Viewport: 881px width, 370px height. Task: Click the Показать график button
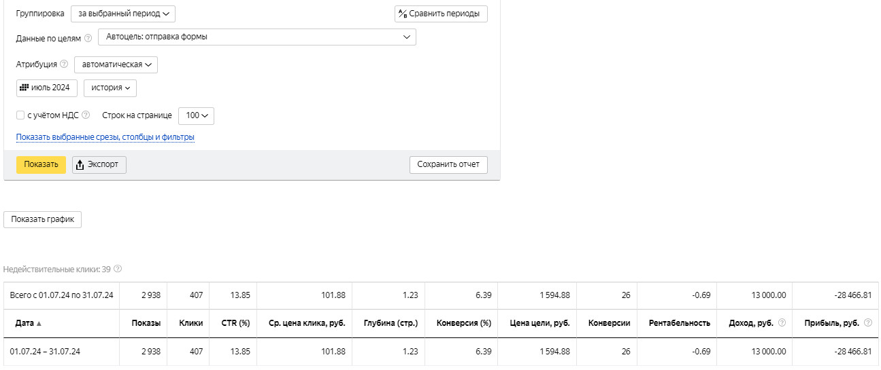click(x=42, y=219)
